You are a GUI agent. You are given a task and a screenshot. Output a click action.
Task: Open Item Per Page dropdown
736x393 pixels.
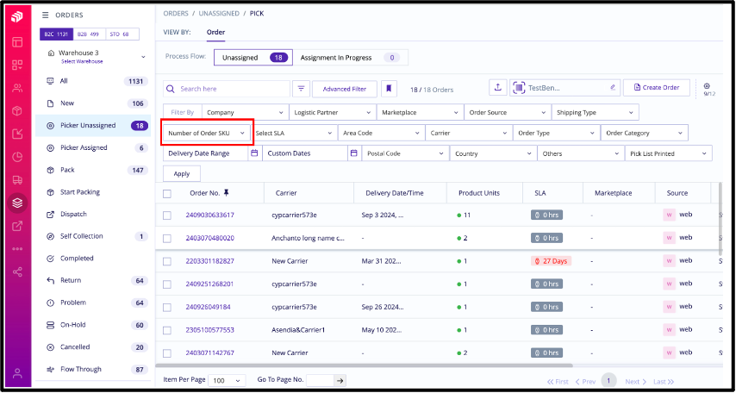pos(228,380)
